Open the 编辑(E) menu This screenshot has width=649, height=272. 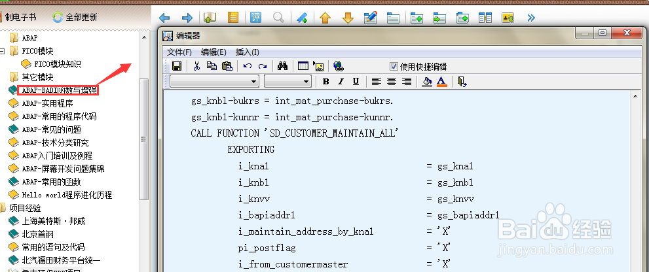pos(213,52)
